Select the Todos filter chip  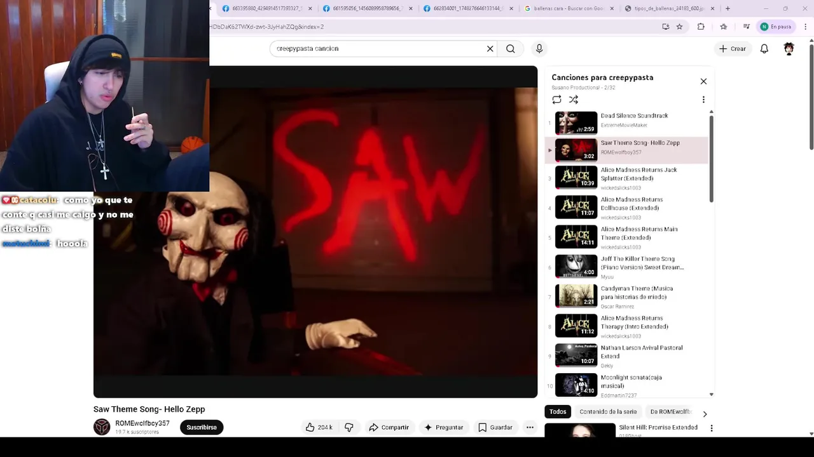point(558,412)
